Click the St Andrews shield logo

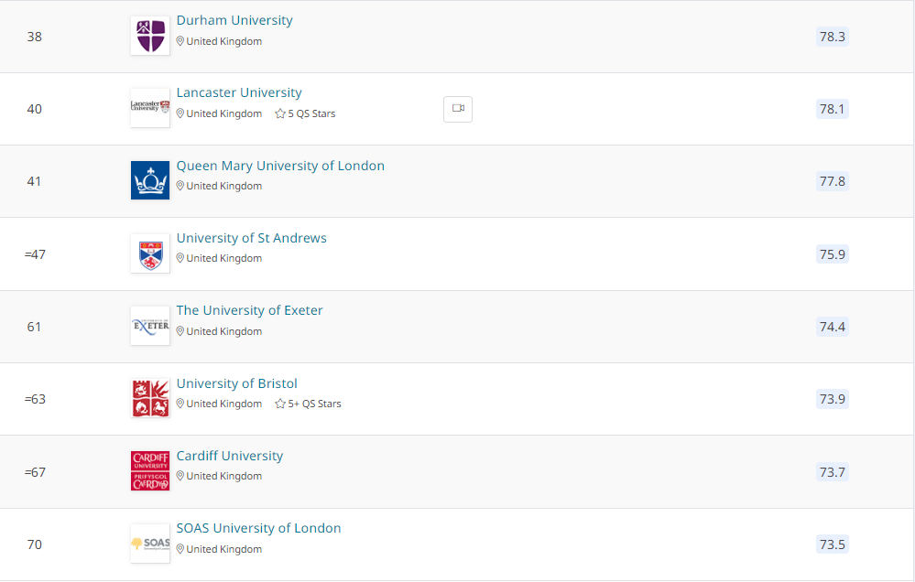(150, 253)
